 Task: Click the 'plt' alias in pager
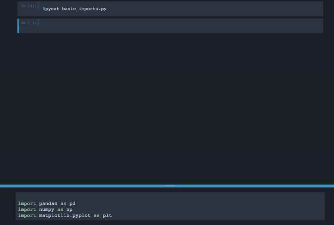tap(107, 215)
